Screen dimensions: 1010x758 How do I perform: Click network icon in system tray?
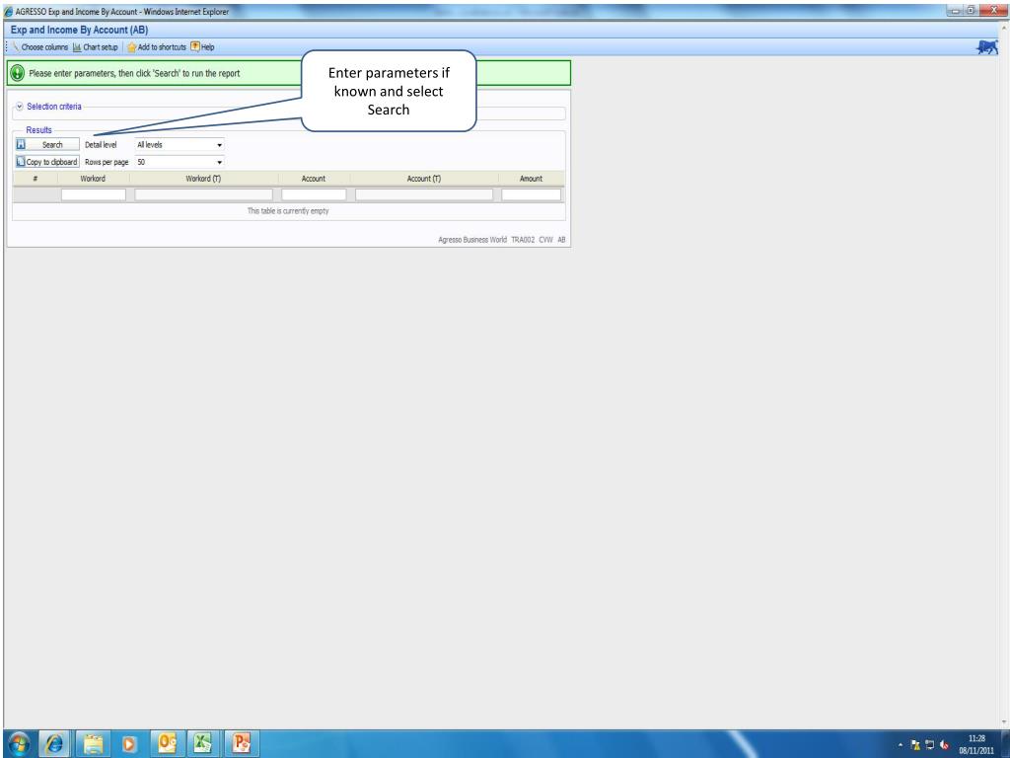(930, 745)
